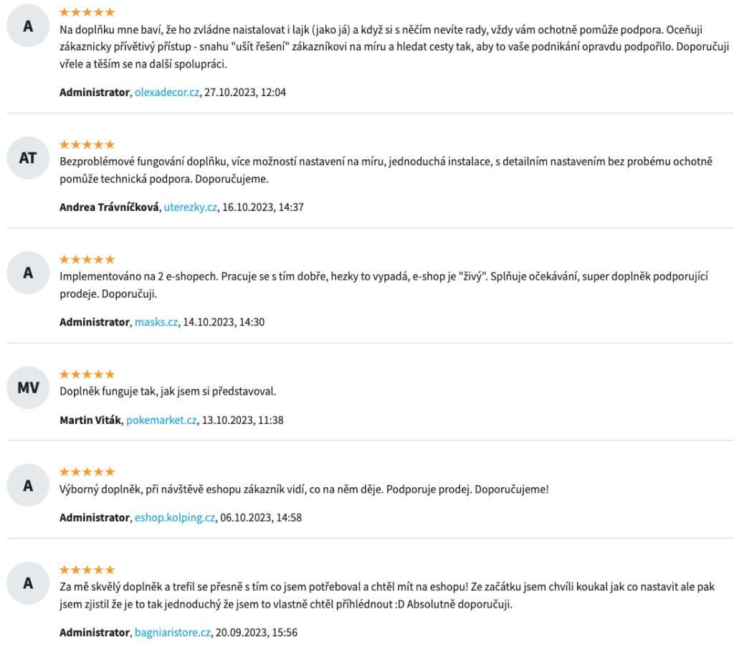734x645 pixels.
Task: Click the MV avatar for Martin Viták
Action: (28, 387)
